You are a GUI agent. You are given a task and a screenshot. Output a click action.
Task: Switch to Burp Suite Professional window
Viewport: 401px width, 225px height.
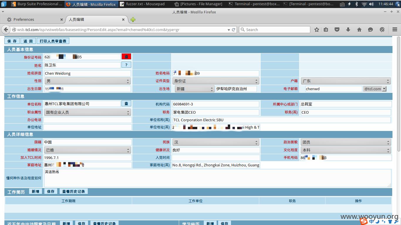pyautogui.click(x=37, y=4)
